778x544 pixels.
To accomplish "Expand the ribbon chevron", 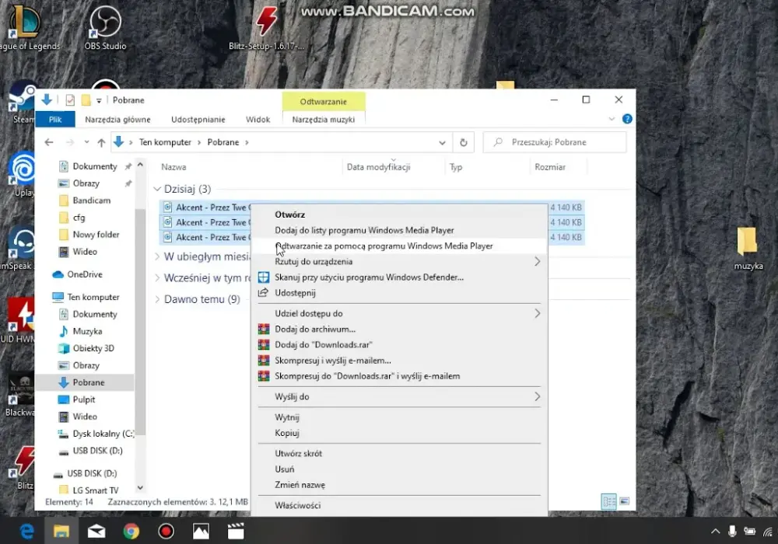I will tap(612, 119).
